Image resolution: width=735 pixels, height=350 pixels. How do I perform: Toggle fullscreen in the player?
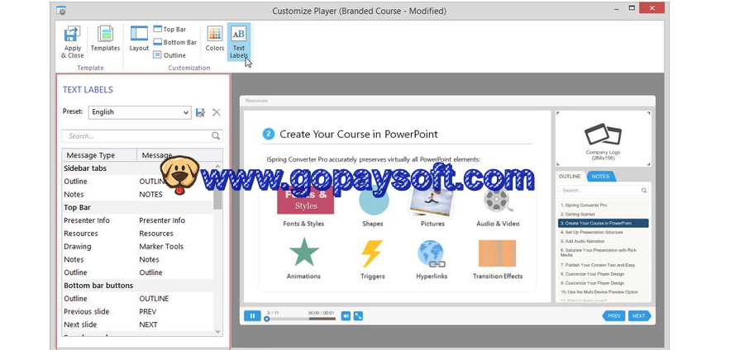pos(358,316)
